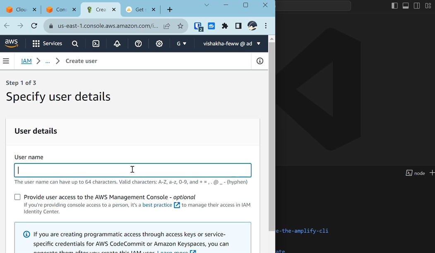Open the region dropdown in AWS navbar

pos(181,43)
